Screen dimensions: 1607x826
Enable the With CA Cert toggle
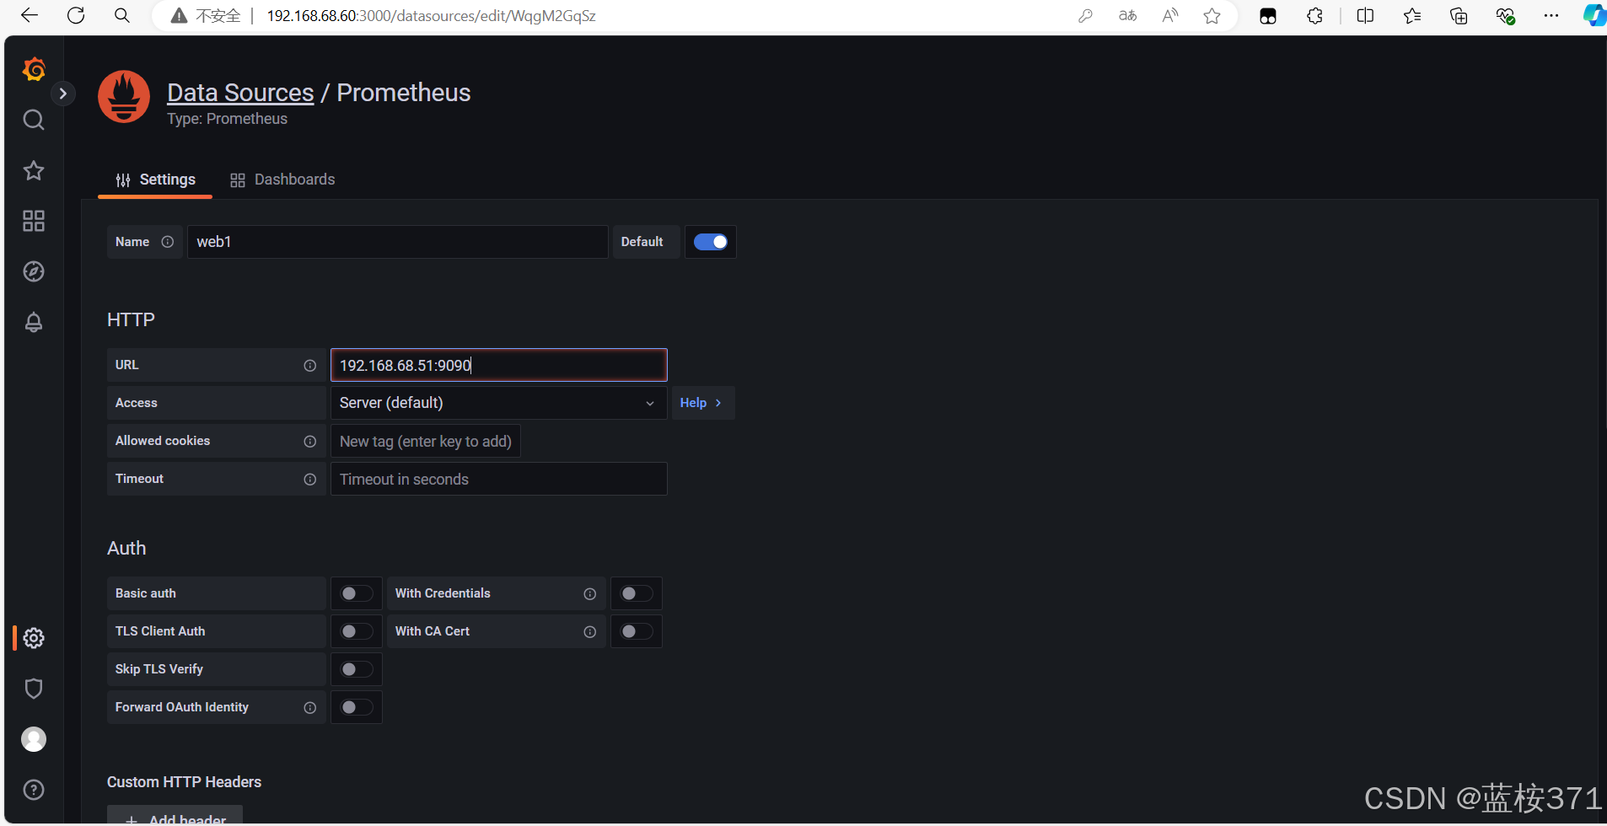[x=637, y=631]
